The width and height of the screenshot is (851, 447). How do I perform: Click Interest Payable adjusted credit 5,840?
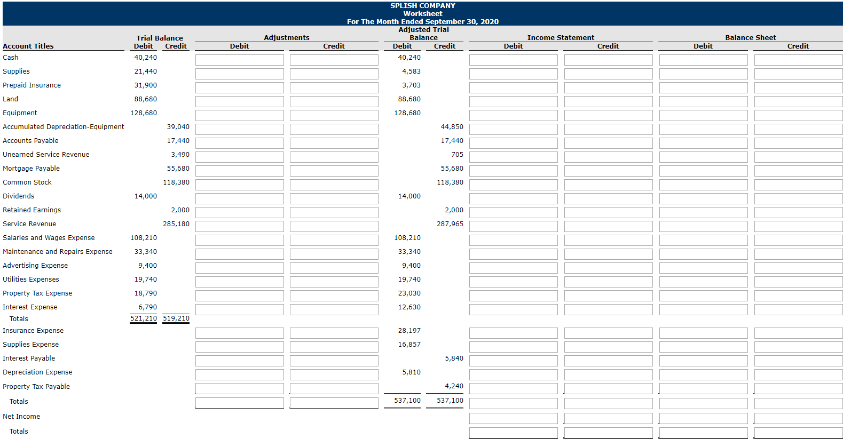tap(454, 358)
